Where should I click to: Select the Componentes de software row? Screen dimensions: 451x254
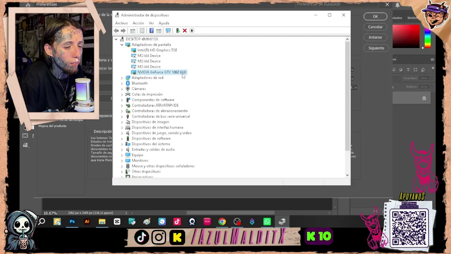(153, 100)
